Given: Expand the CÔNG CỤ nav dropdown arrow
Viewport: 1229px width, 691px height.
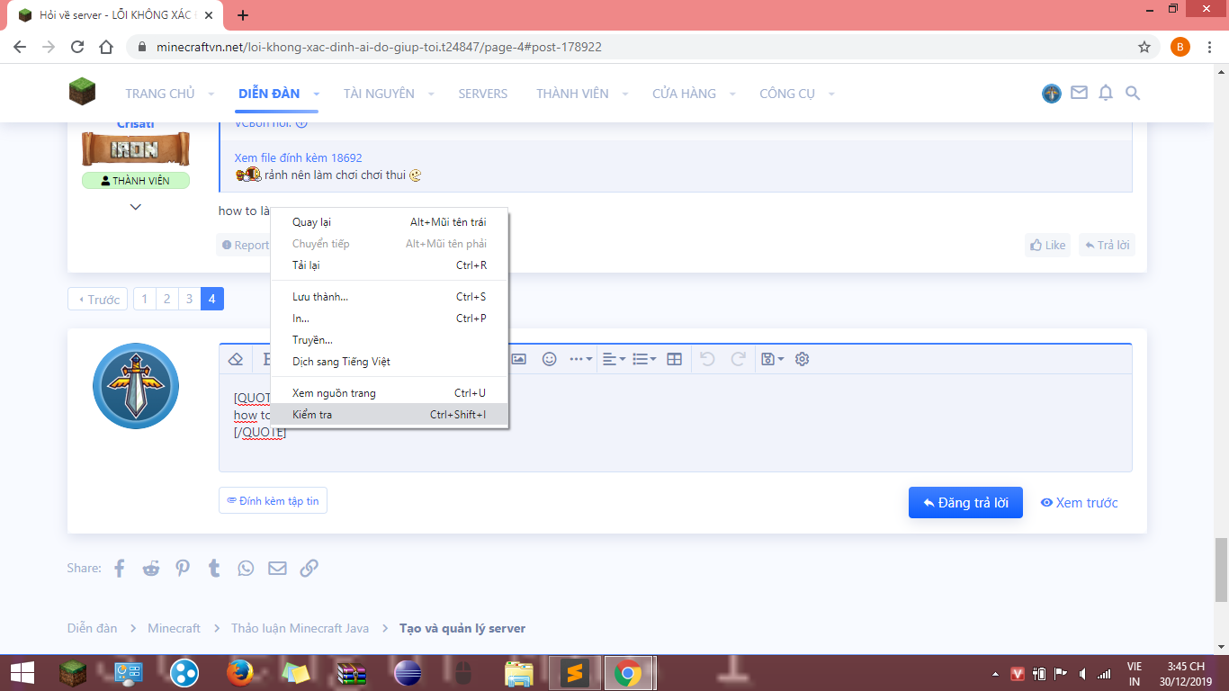Looking at the screenshot, I should (x=831, y=94).
